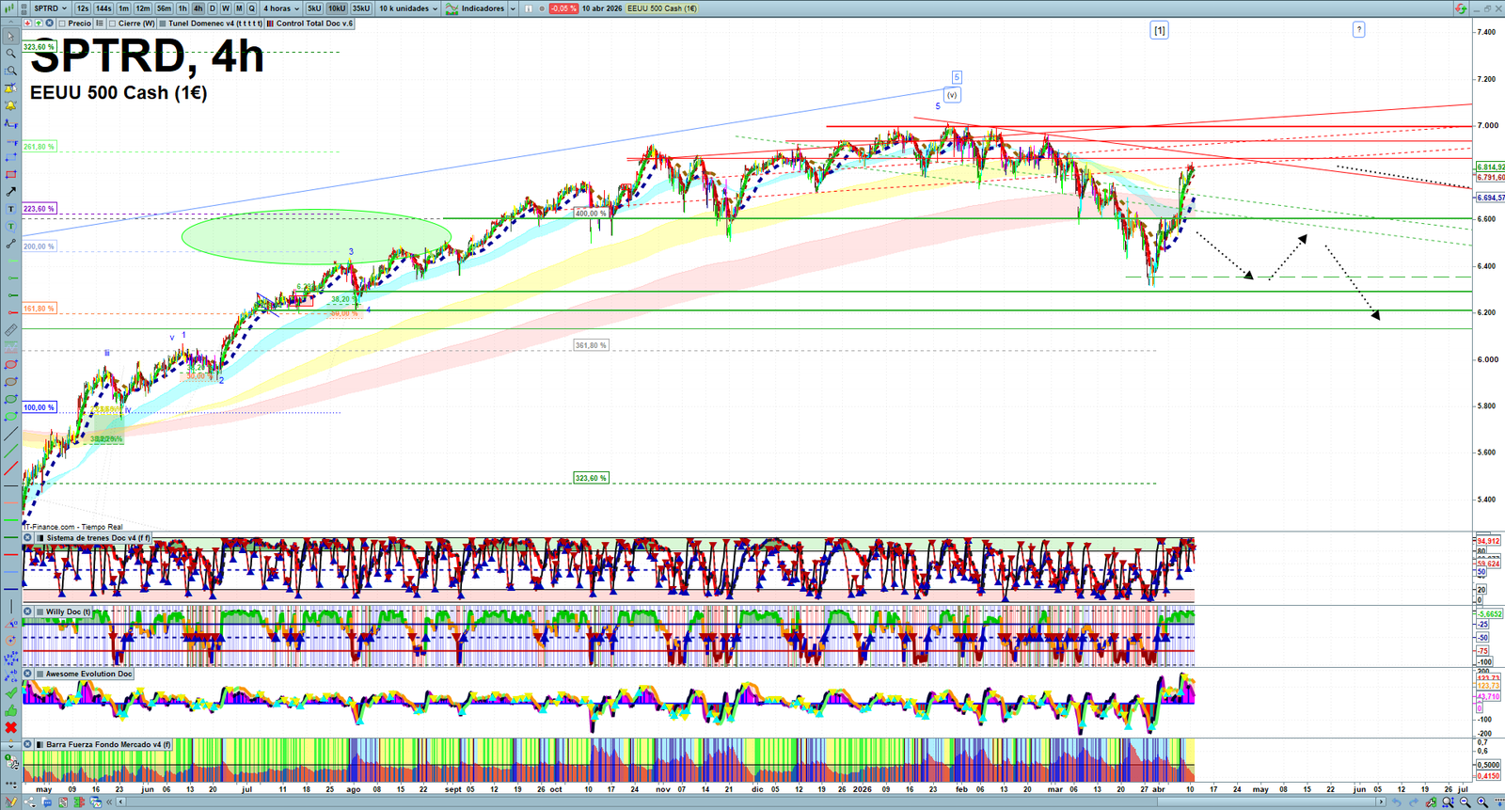Select the green diagonal line tool
The width and height of the screenshot is (1505, 810).
(10, 452)
